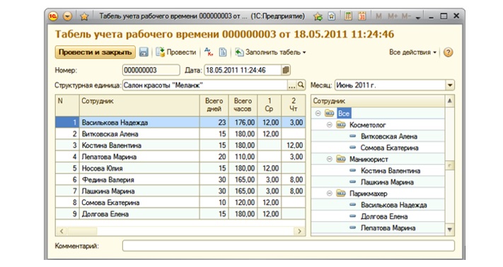
Task: Click the 'Провести' toolbar button
Action: (176, 52)
